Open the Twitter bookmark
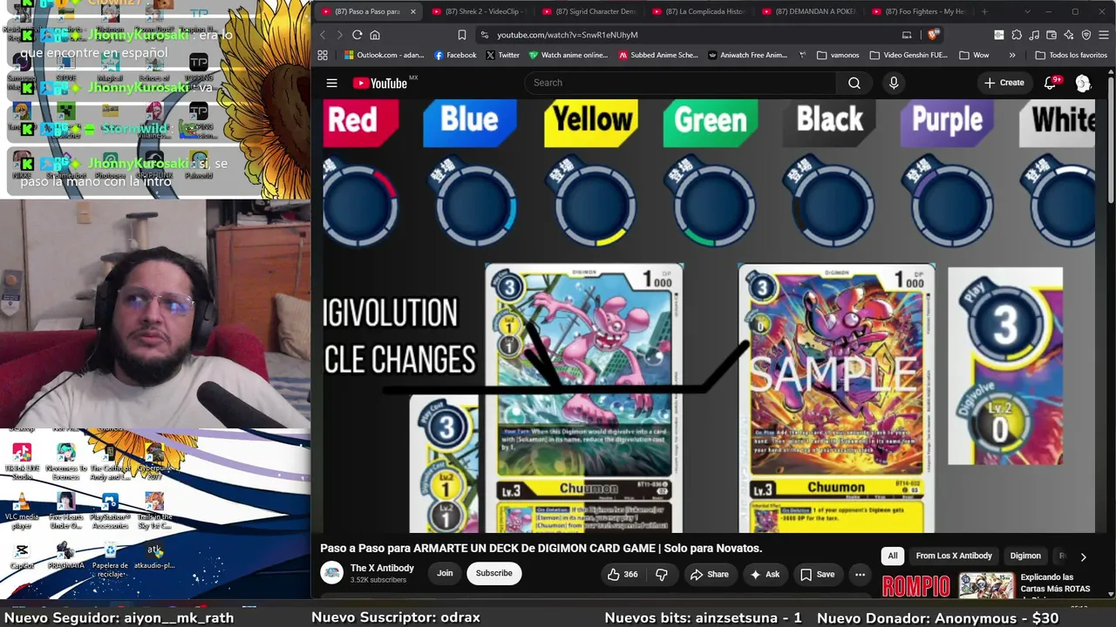Image resolution: width=1116 pixels, height=627 pixels. click(502, 55)
